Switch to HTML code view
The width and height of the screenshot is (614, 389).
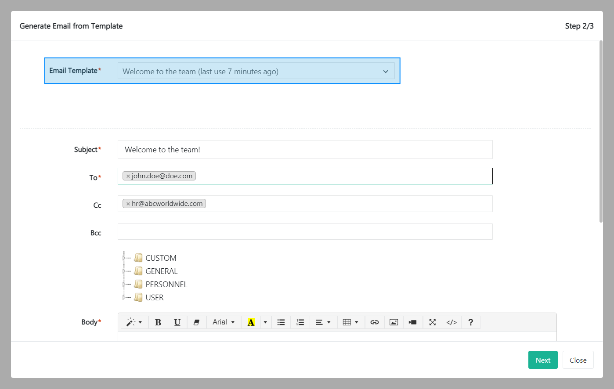[451, 322]
